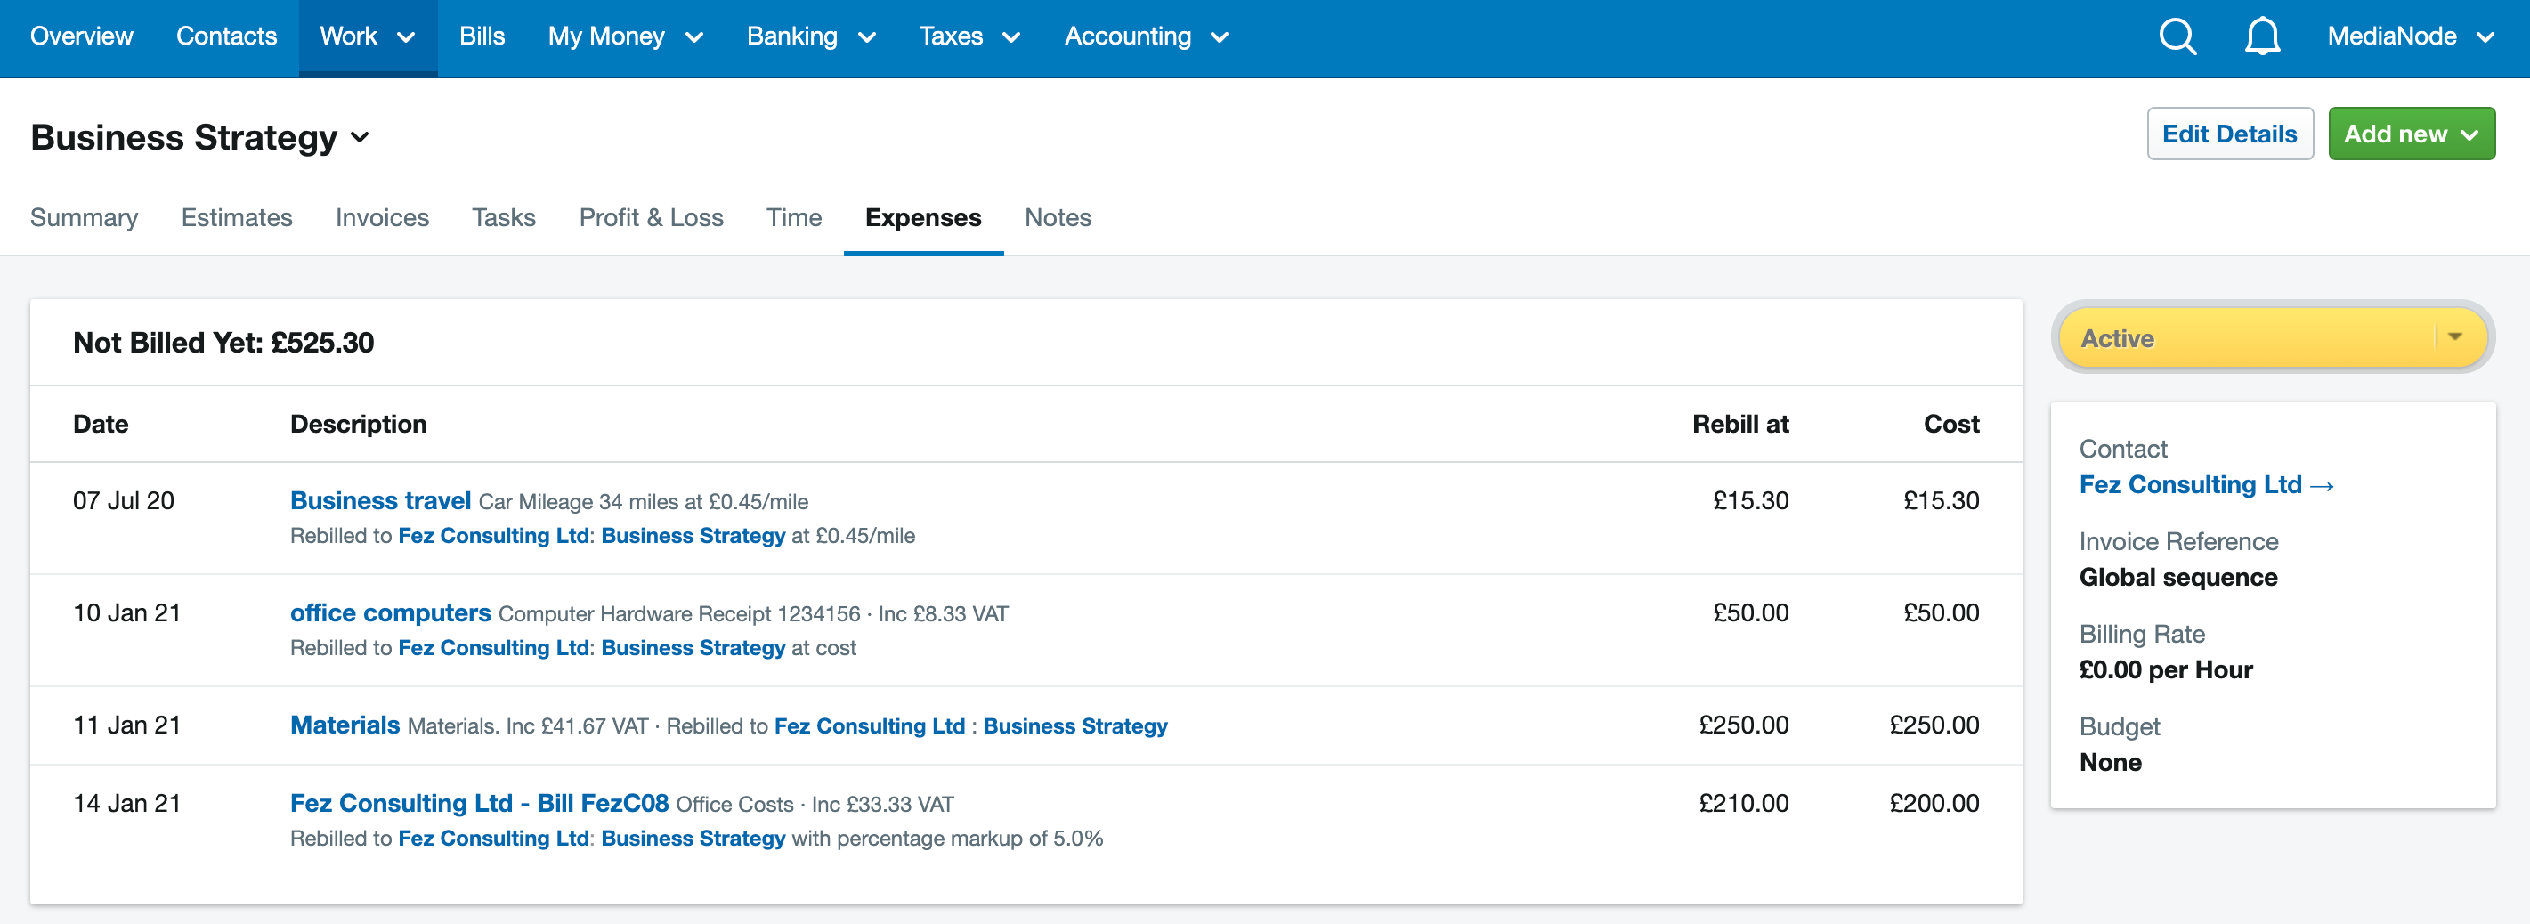
Task: Open the My Money menu
Action: point(625,37)
